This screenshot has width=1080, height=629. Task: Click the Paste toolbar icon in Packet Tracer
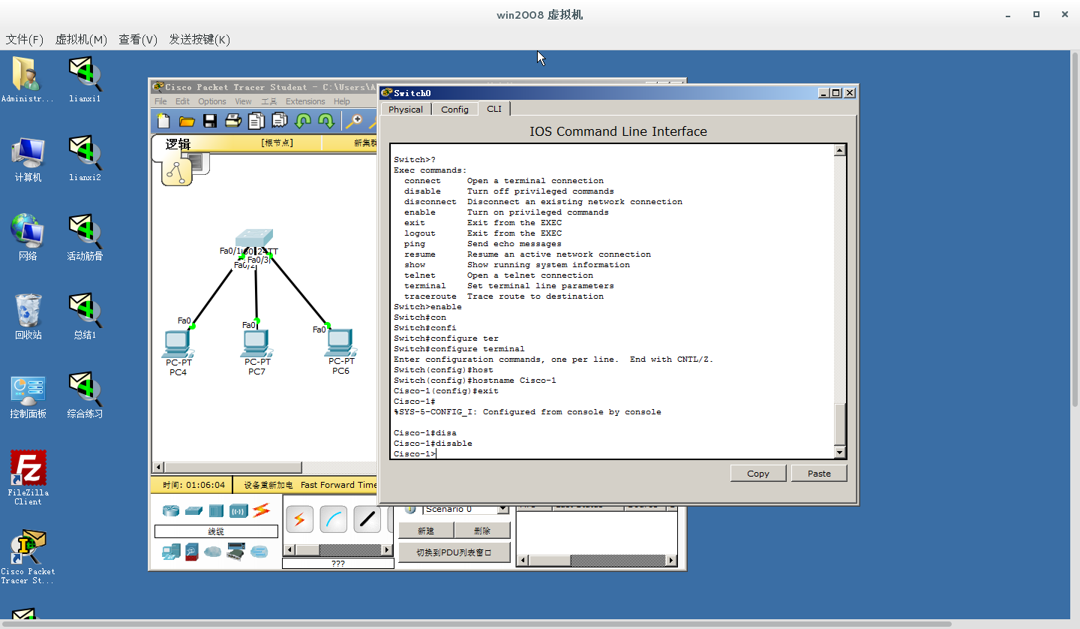(280, 120)
